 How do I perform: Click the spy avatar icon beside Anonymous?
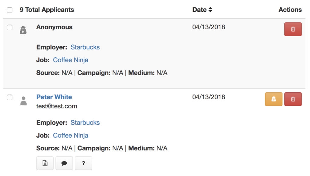pyautogui.click(x=23, y=30)
